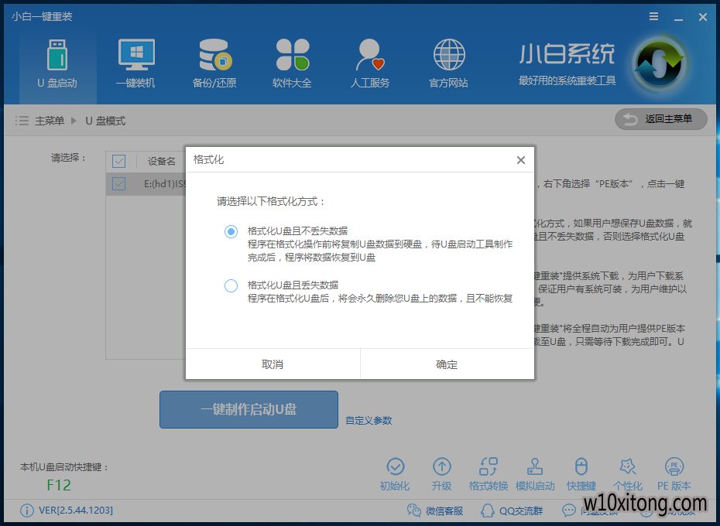Visit 官方网站 globe icon
This screenshot has height=526, width=720.
pos(448,56)
